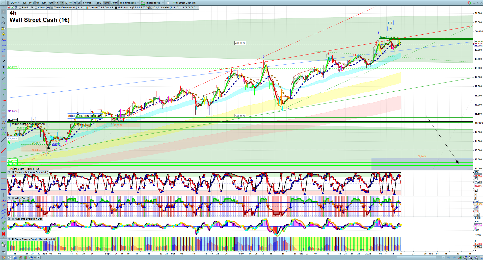Click the pencil drawing icon in bottom bar
The height and width of the screenshot is (260, 483).
click(x=4, y=258)
